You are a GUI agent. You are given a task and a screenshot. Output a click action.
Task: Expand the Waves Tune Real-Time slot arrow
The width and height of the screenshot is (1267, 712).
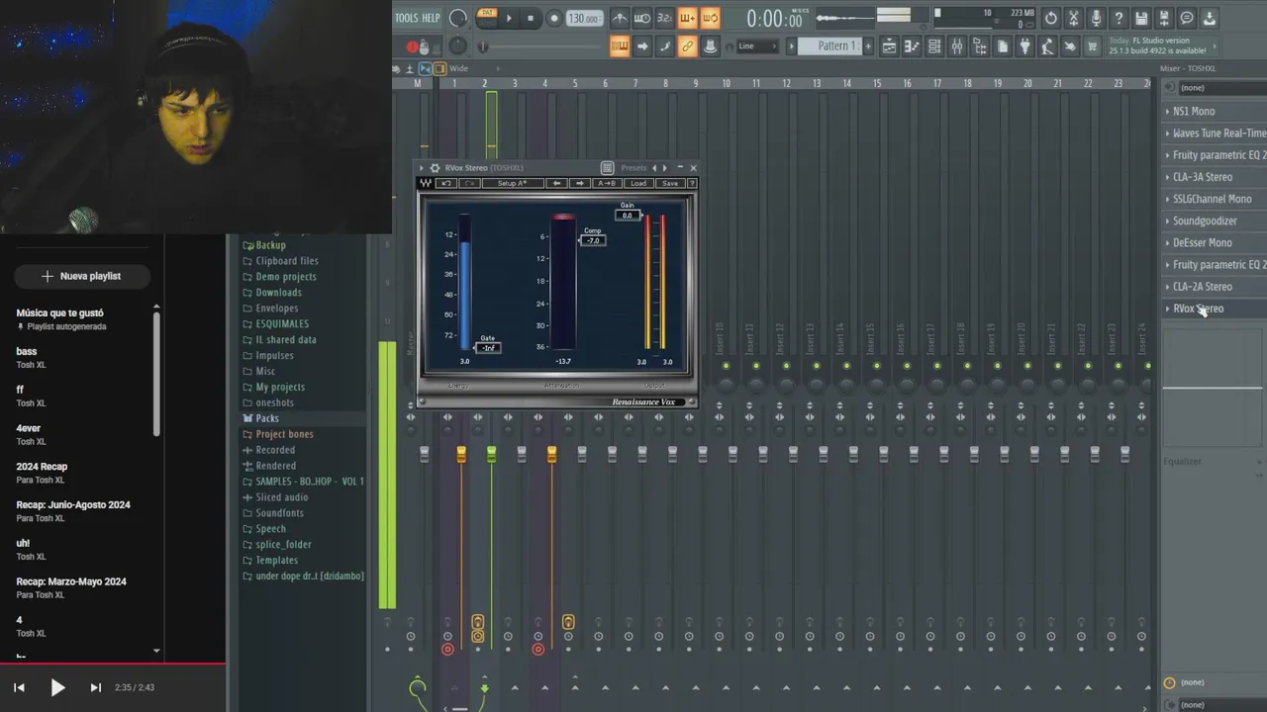1168,133
